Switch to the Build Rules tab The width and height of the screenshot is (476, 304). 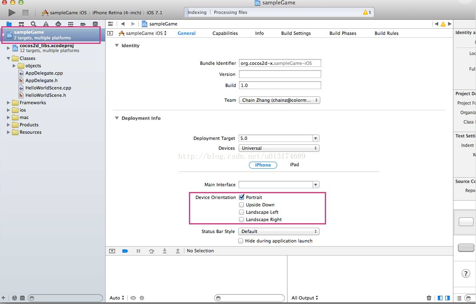tap(386, 33)
